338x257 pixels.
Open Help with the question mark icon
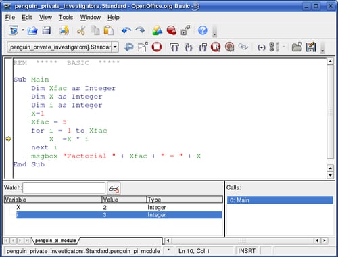tap(203, 30)
